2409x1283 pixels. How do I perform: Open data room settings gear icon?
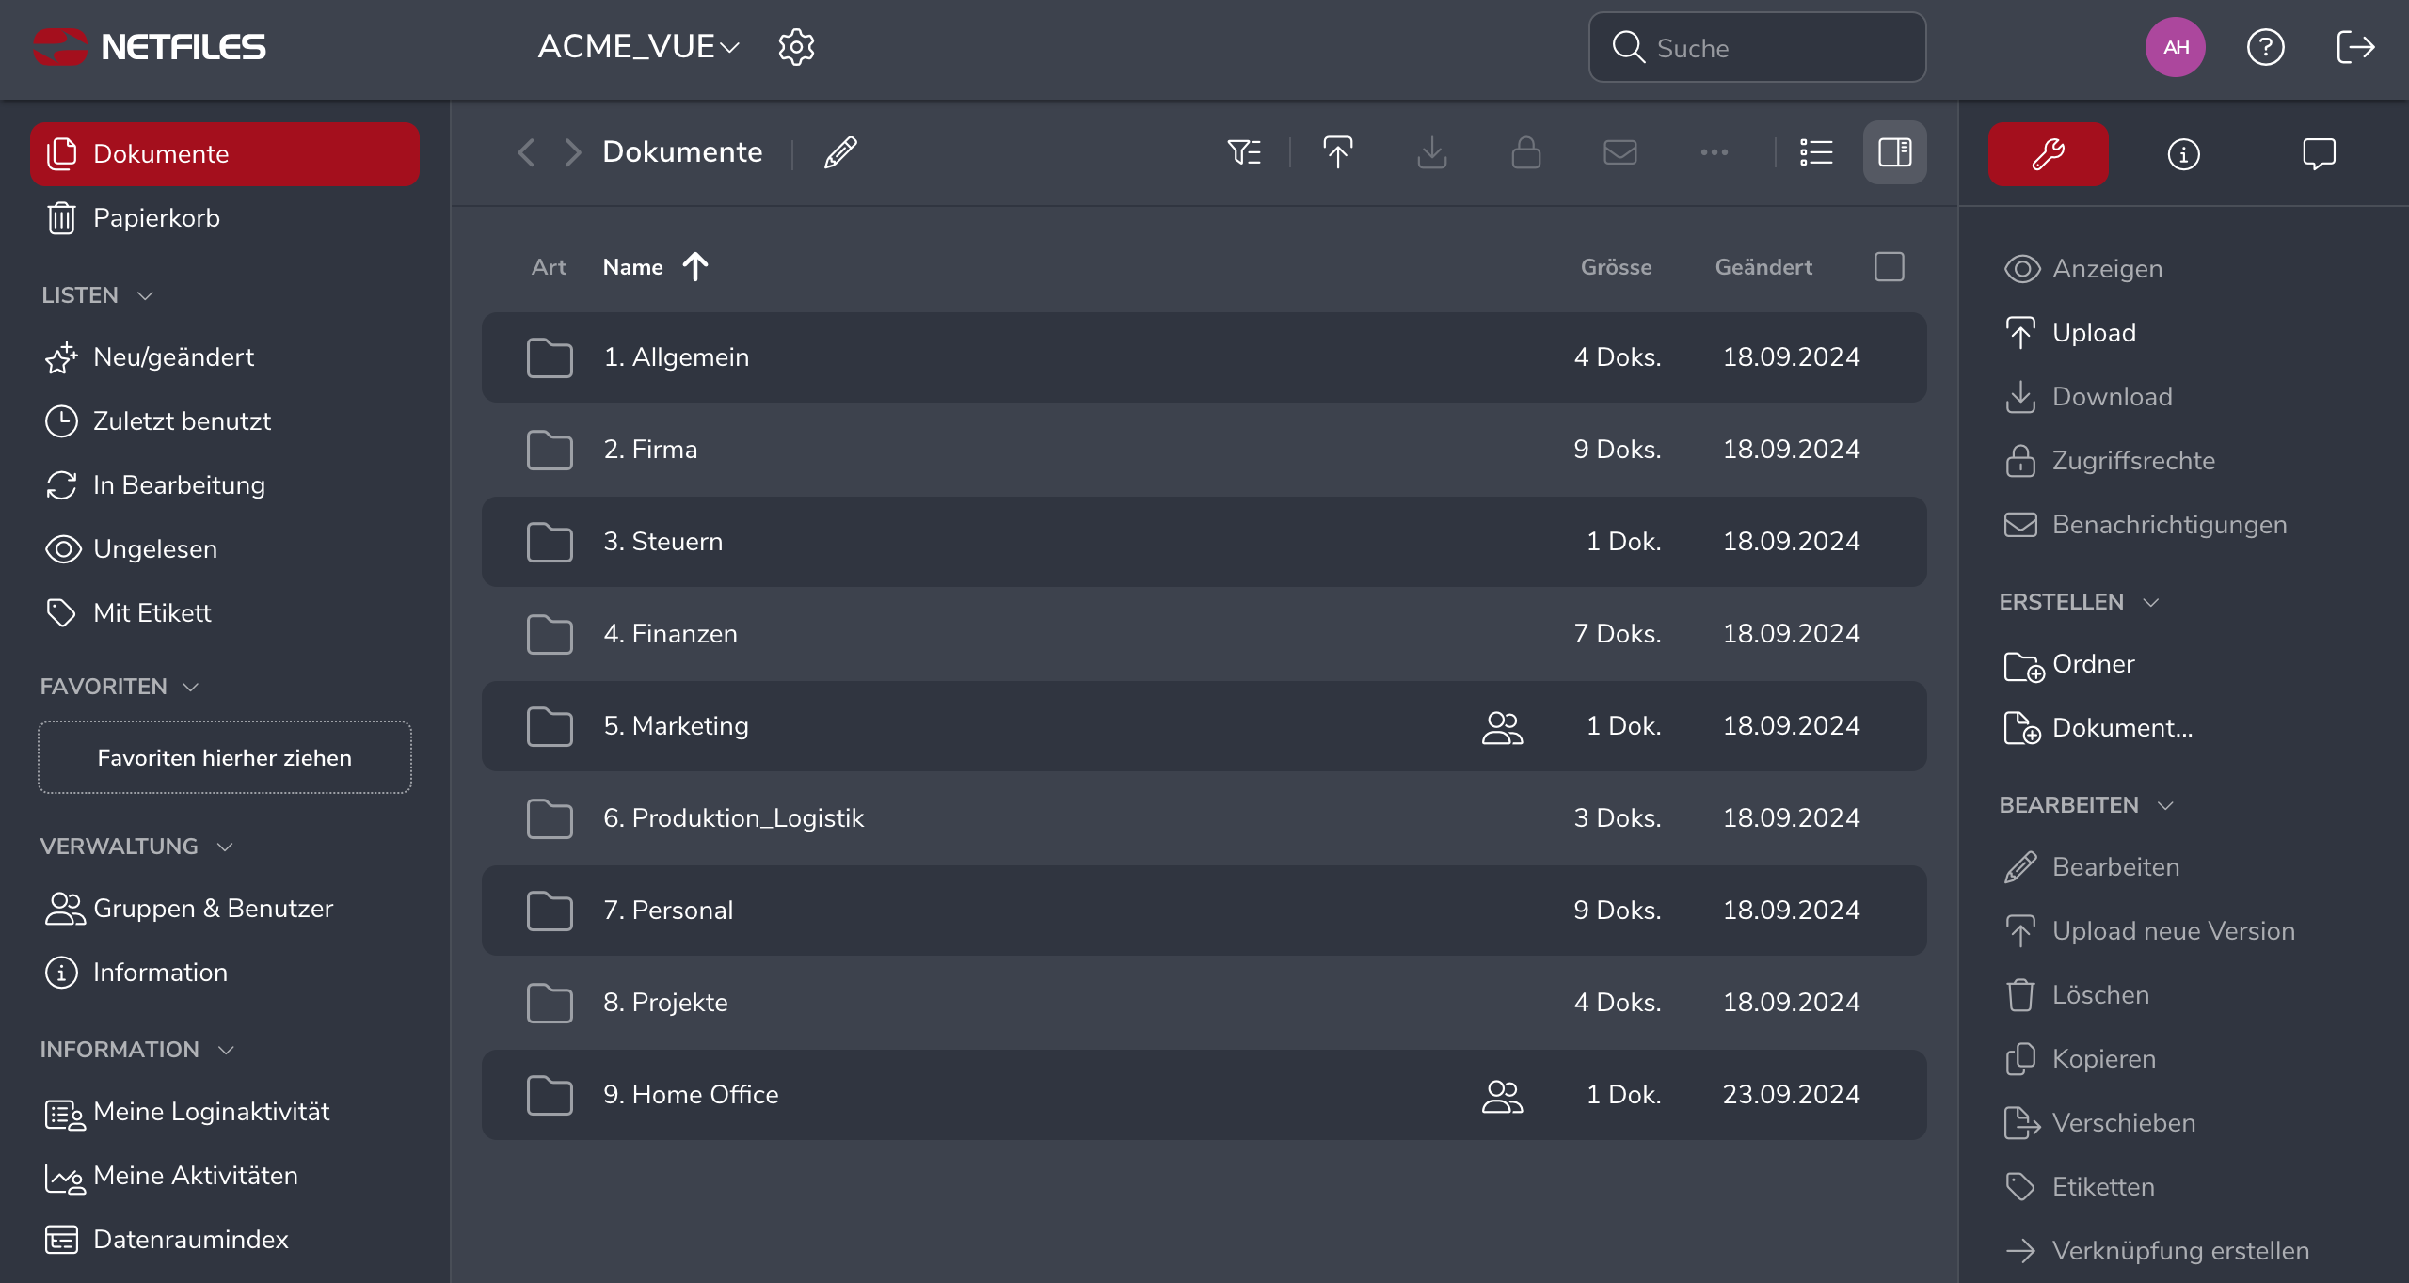(796, 47)
